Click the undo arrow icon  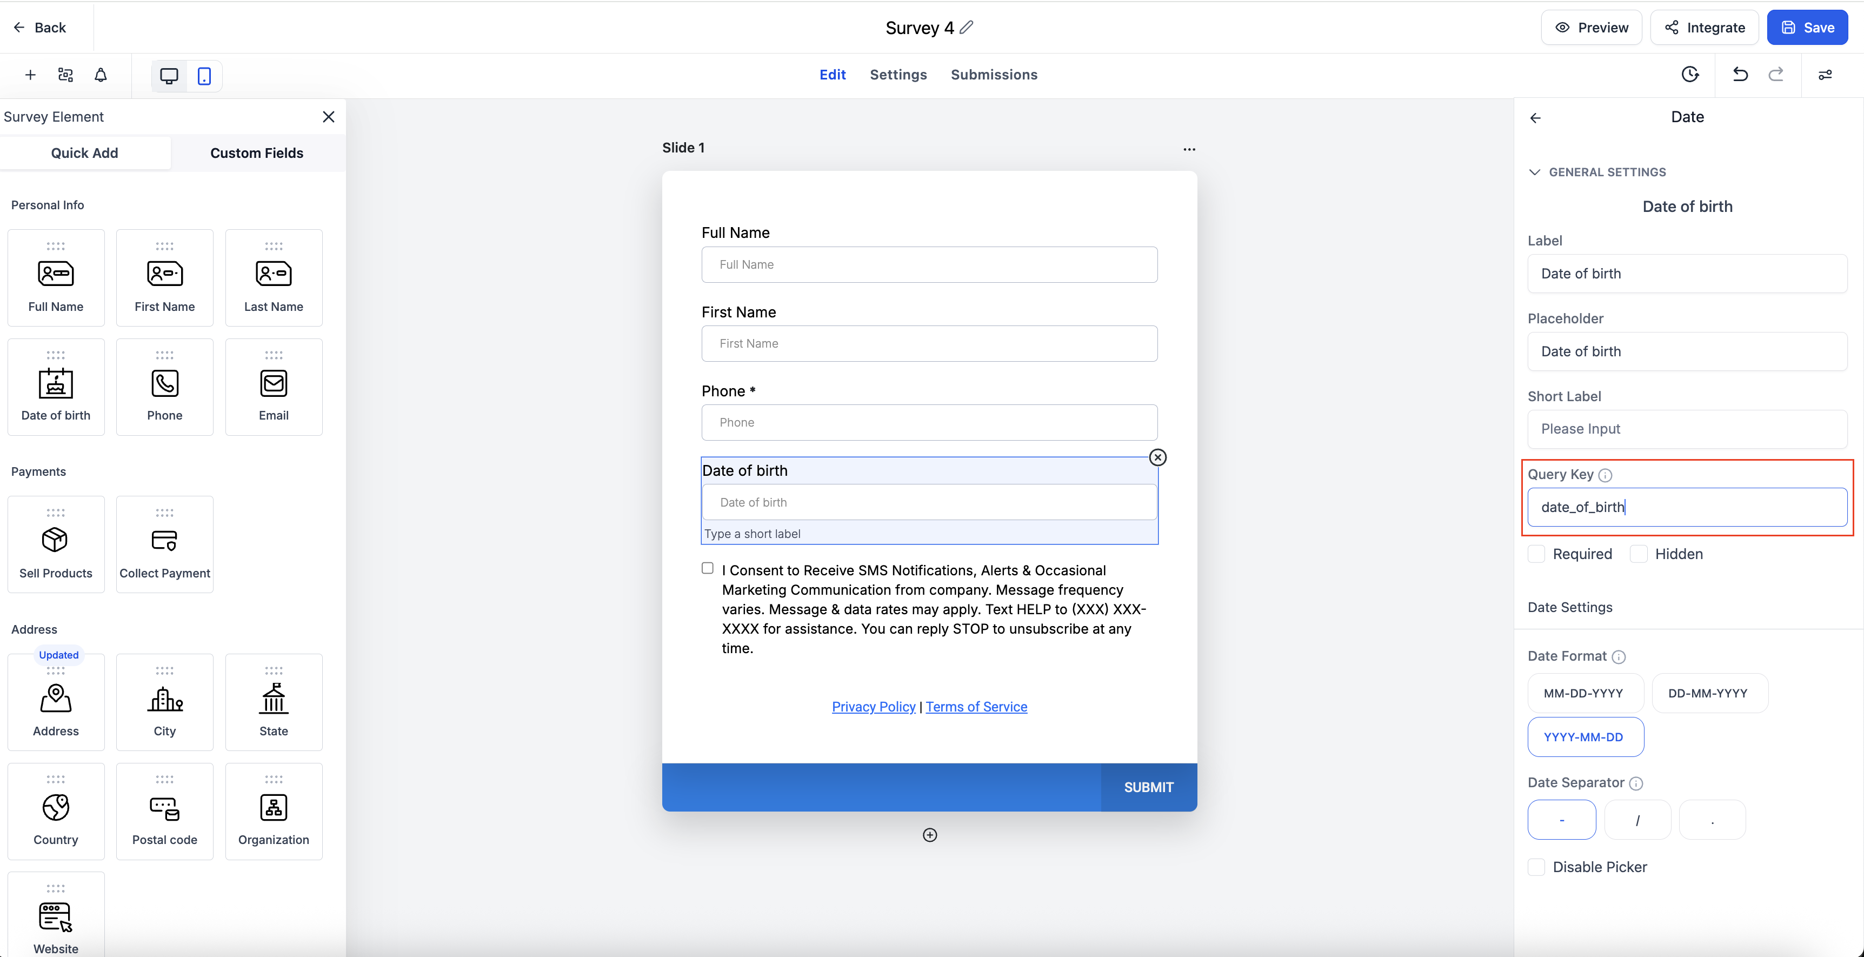pos(1740,75)
